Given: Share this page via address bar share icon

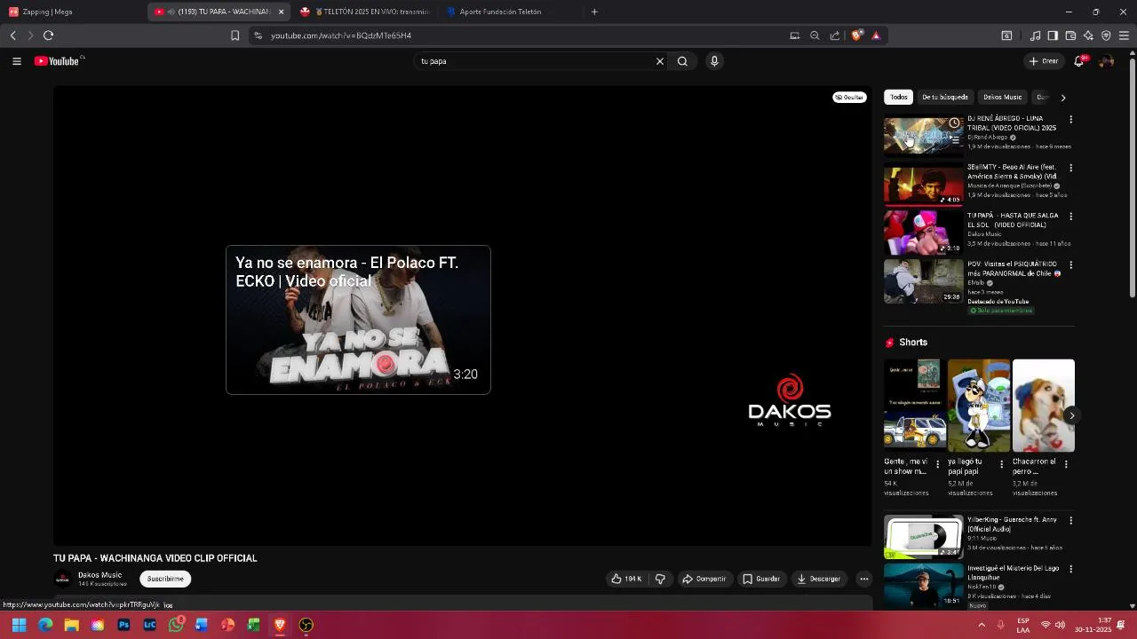Looking at the screenshot, I should click(x=835, y=35).
